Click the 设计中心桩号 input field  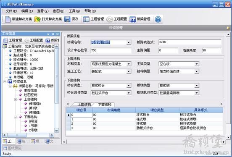[x=111, y=50]
